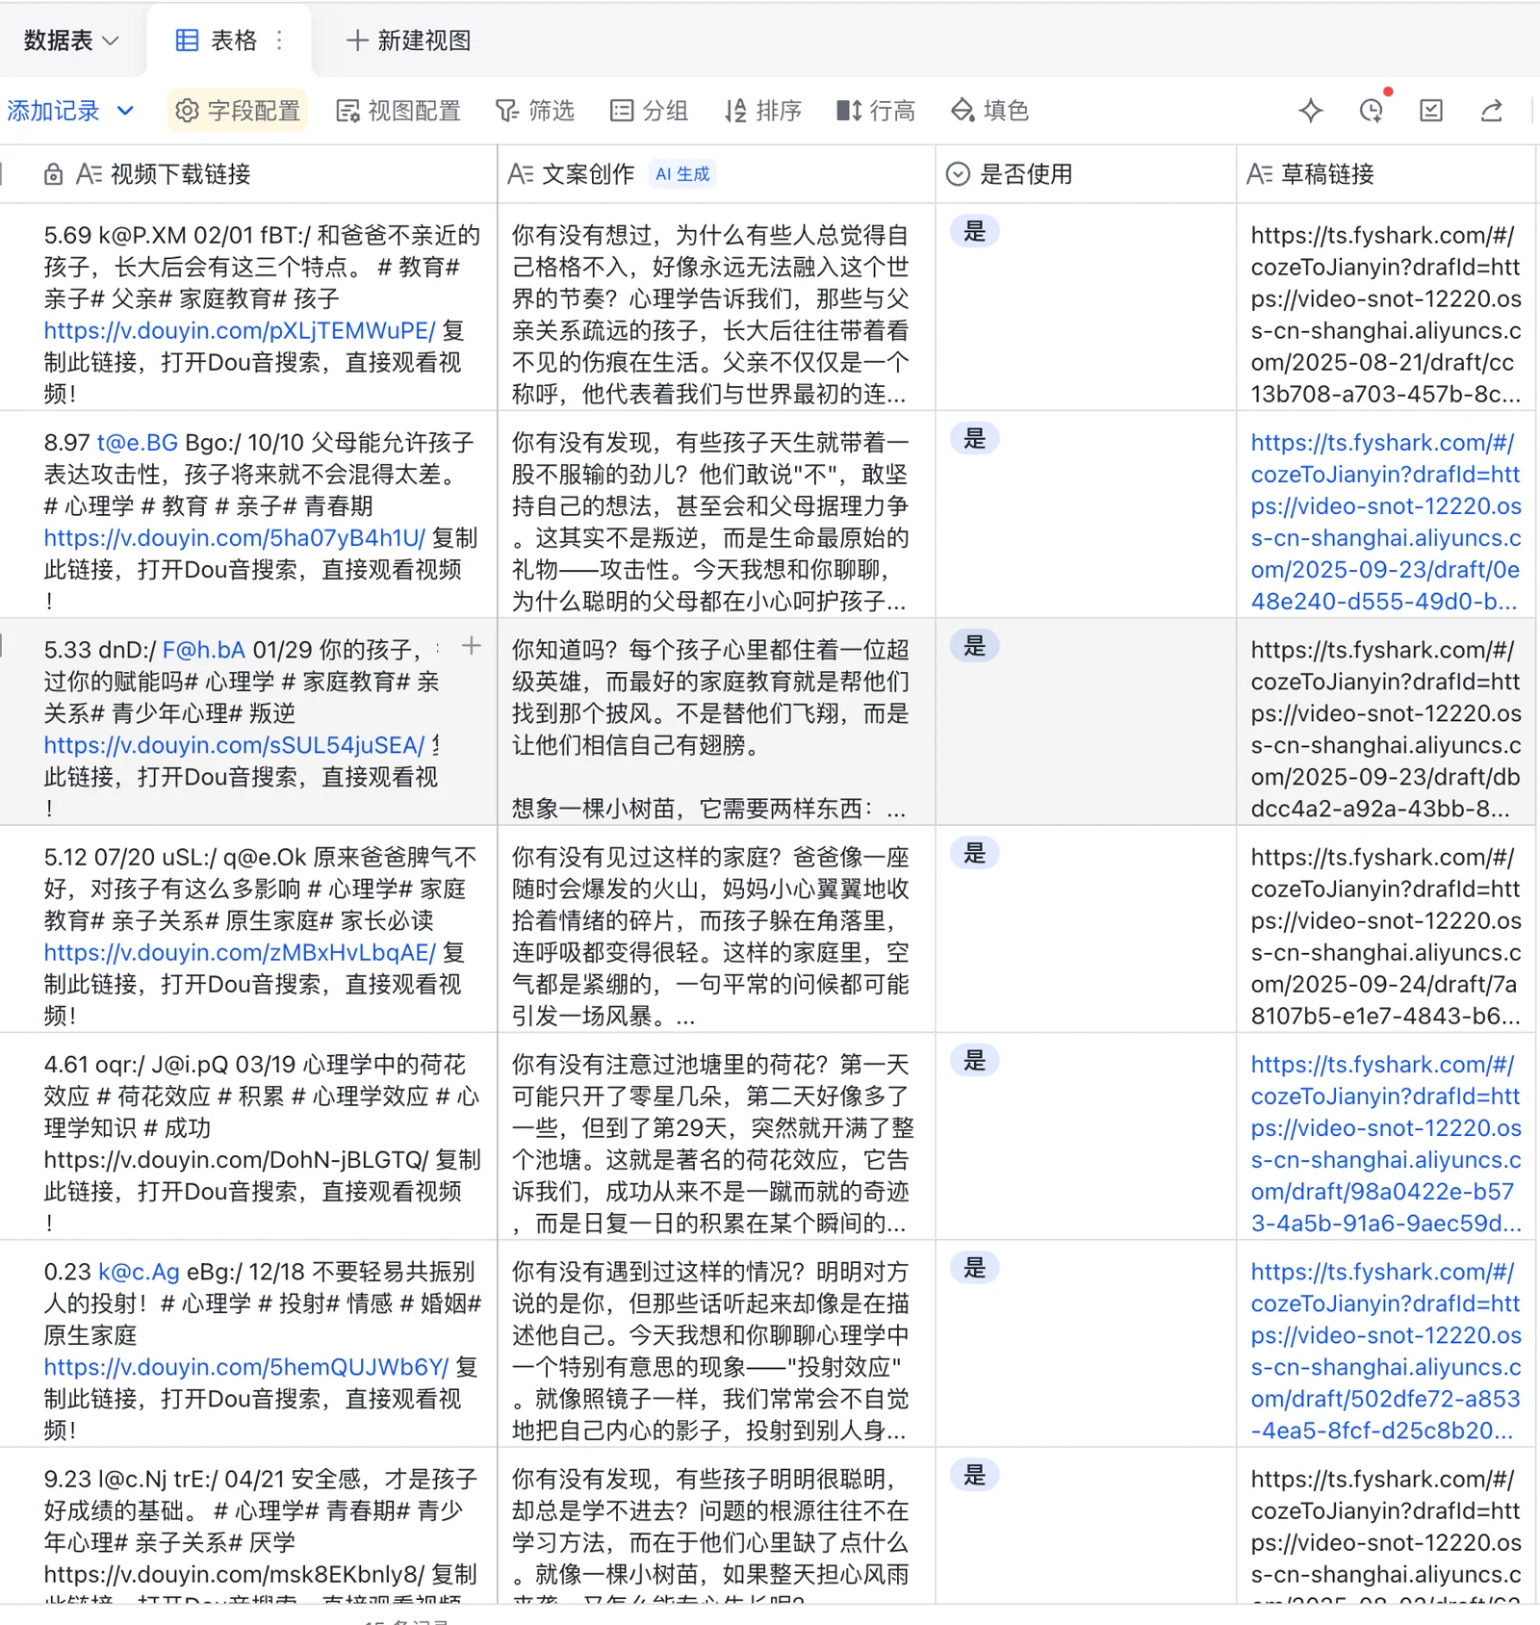Screen dimensions: 1540x1625
Task: Create a new view with 新建视图
Action: point(409,40)
